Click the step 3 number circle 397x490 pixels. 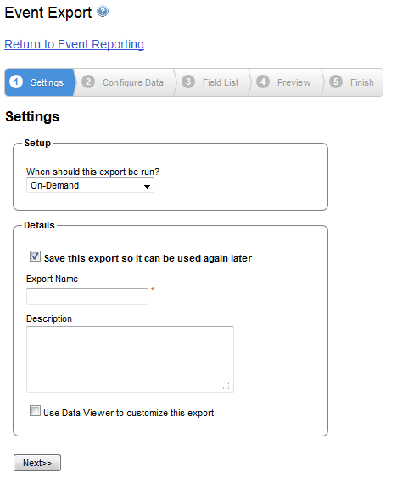(188, 82)
